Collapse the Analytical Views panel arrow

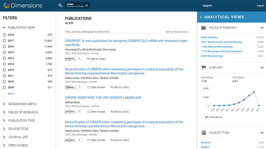click(x=201, y=17)
